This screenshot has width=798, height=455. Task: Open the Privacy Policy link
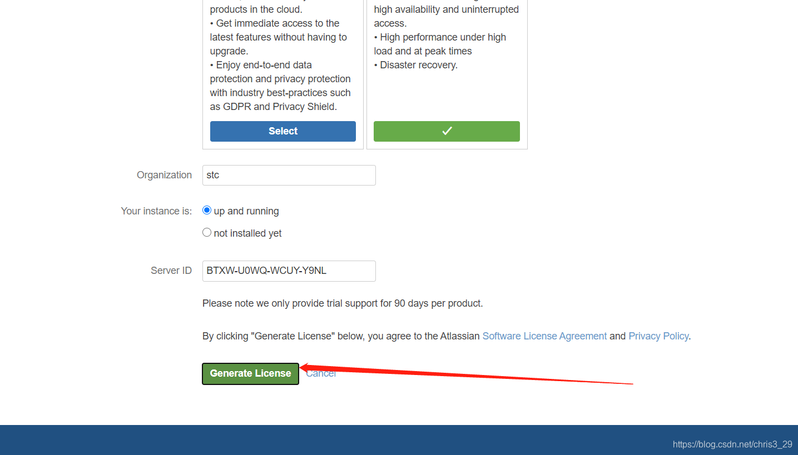pos(658,336)
